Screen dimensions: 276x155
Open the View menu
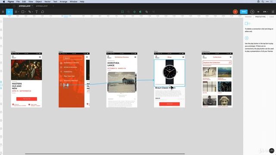click(x=31, y=2)
